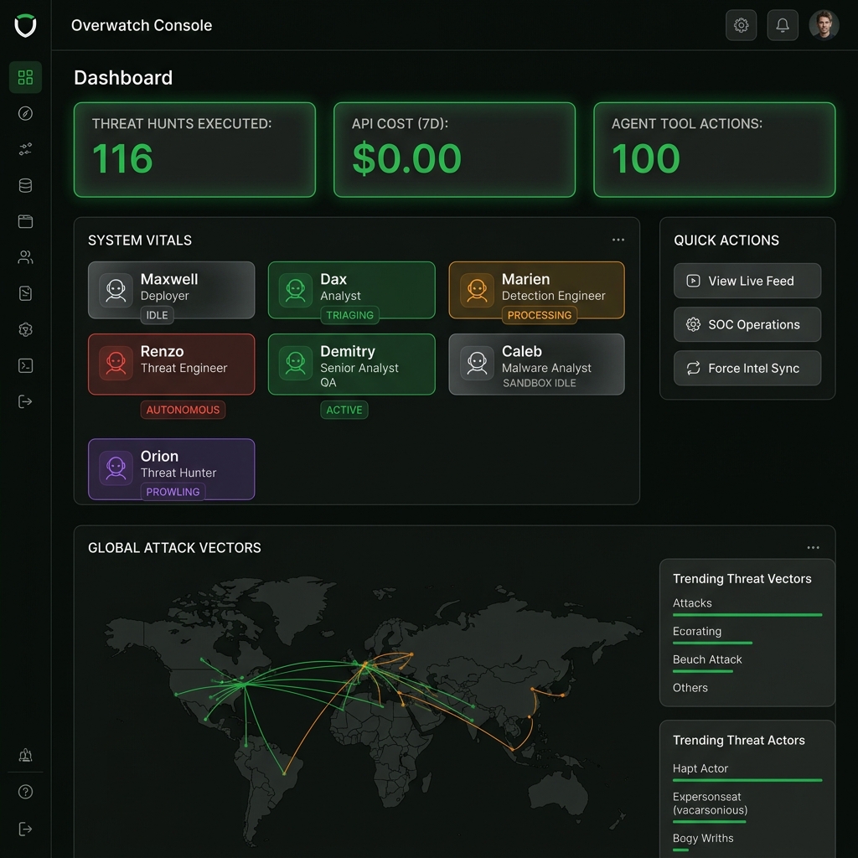Click the SOC Operations label

[754, 325]
